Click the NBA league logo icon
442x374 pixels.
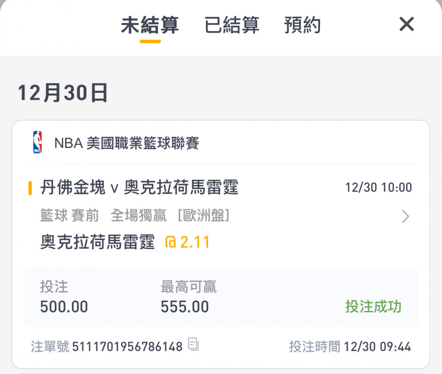coord(37,142)
